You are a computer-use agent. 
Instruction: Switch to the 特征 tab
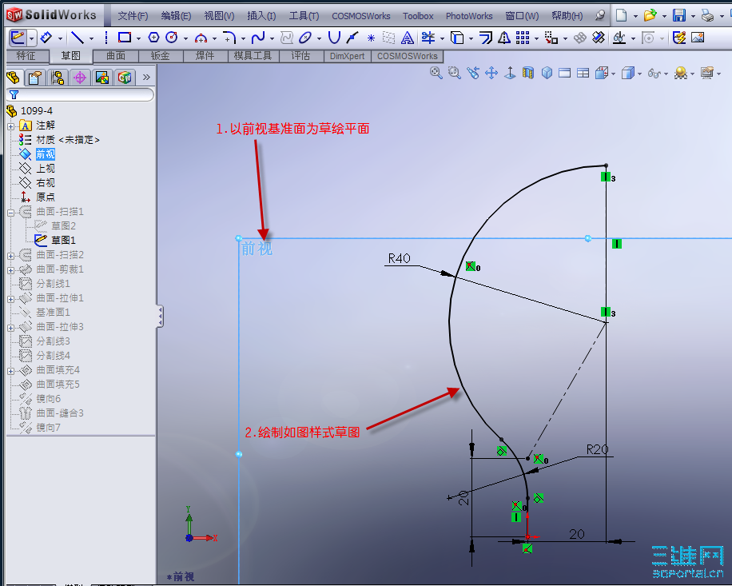tap(26, 56)
